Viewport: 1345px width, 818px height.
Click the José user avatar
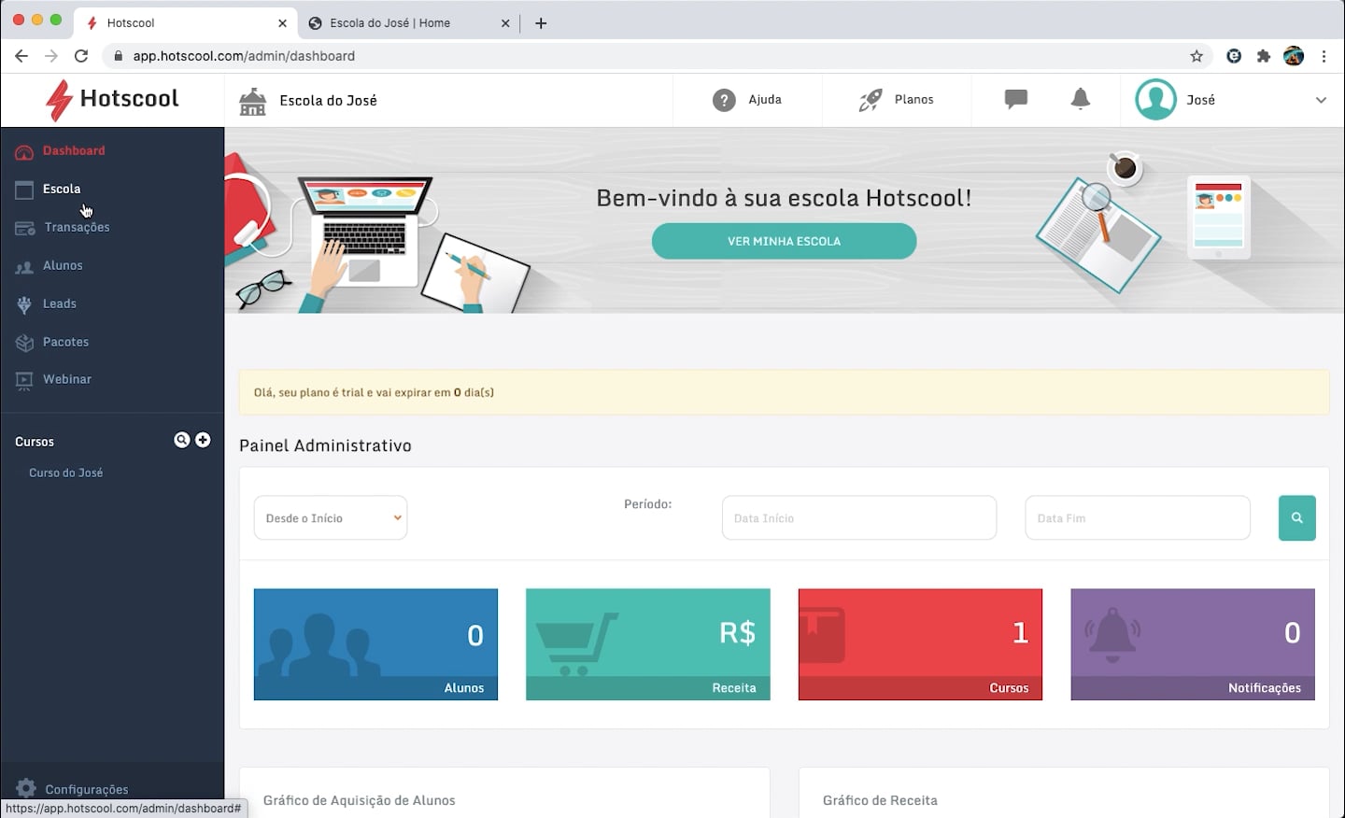1155,100
